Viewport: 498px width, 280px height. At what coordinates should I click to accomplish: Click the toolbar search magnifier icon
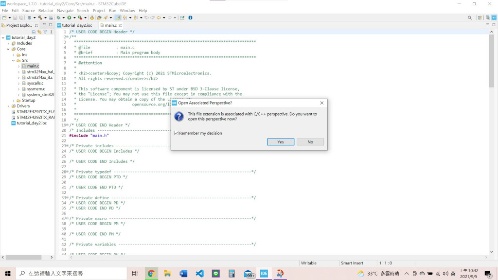[470, 18]
